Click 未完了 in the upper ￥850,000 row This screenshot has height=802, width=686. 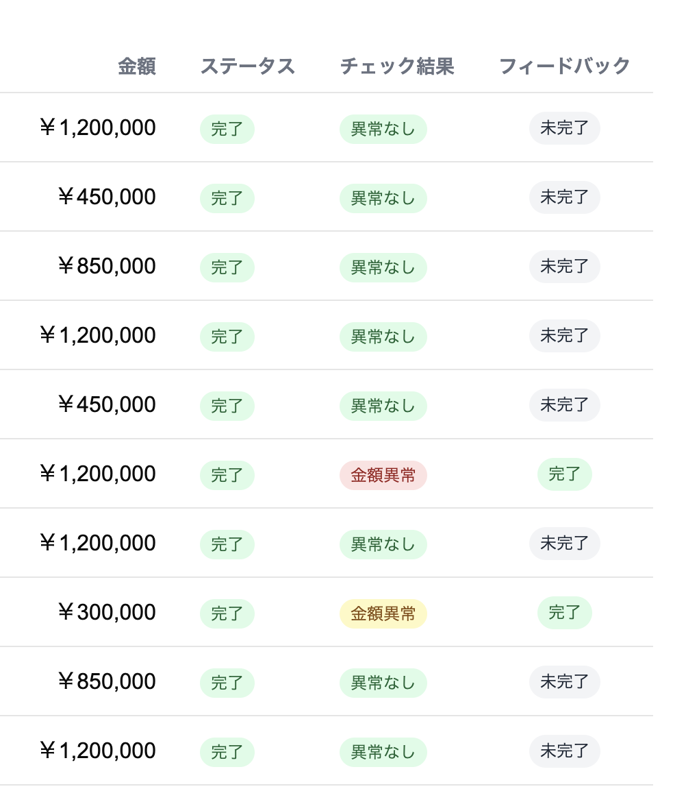pyautogui.click(x=564, y=266)
